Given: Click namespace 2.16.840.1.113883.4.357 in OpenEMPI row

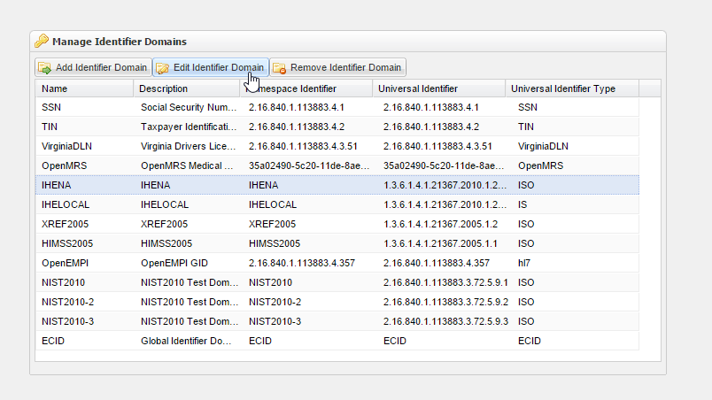Looking at the screenshot, I should tap(302, 264).
